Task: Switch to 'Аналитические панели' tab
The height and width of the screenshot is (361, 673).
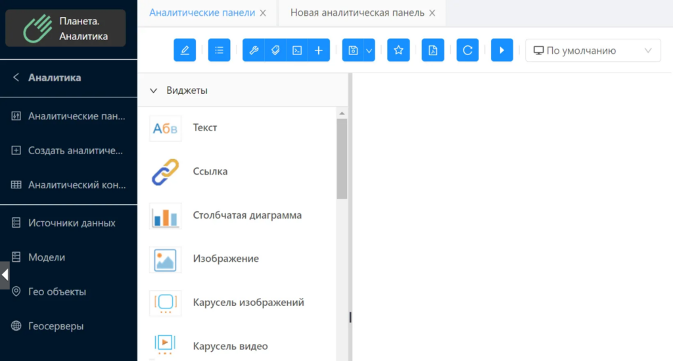Action: click(x=202, y=12)
